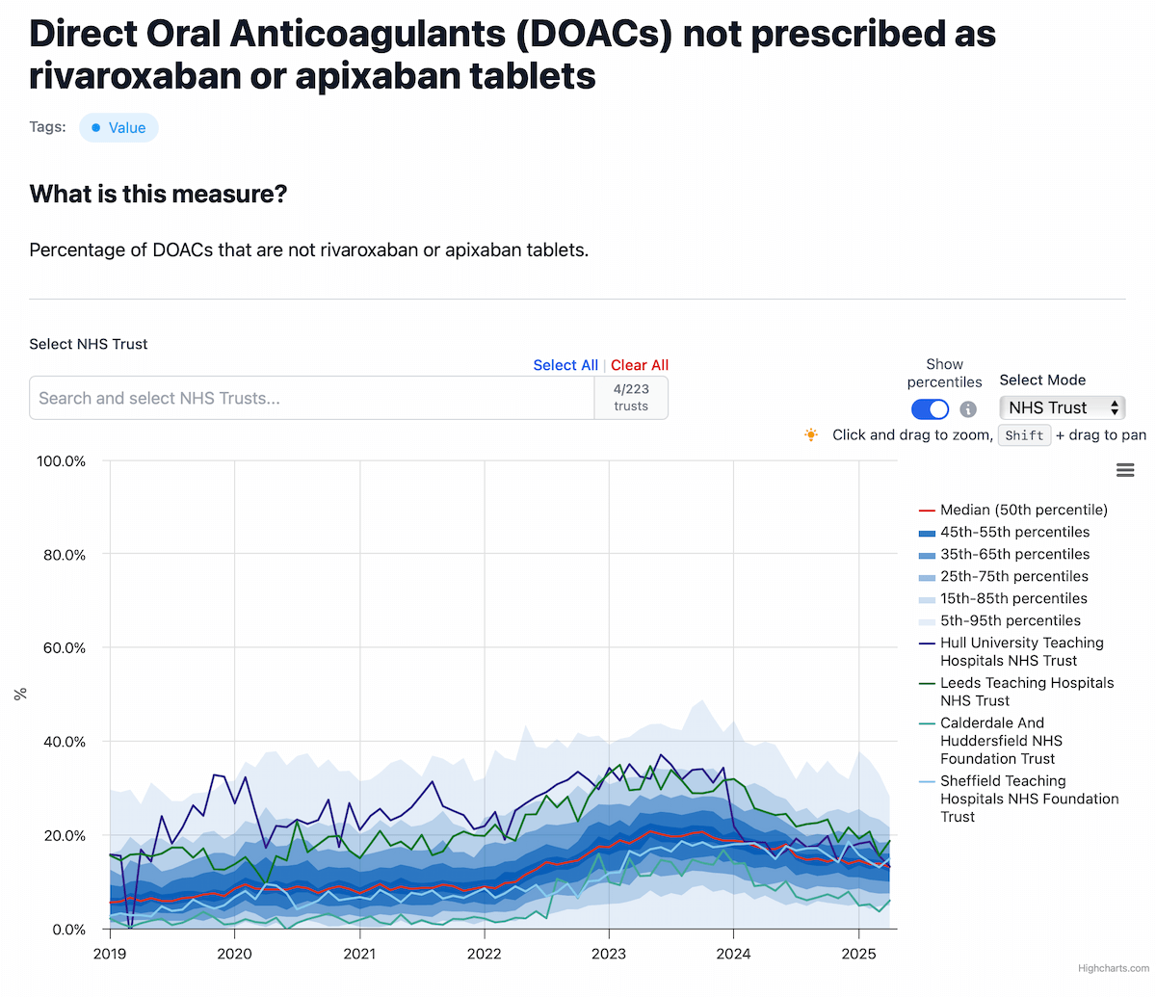Click Select All trusts link
The width and height of the screenshot is (1156, 997).
565,365
